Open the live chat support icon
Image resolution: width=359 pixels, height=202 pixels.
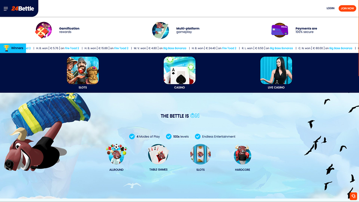[x=353, y=196]
